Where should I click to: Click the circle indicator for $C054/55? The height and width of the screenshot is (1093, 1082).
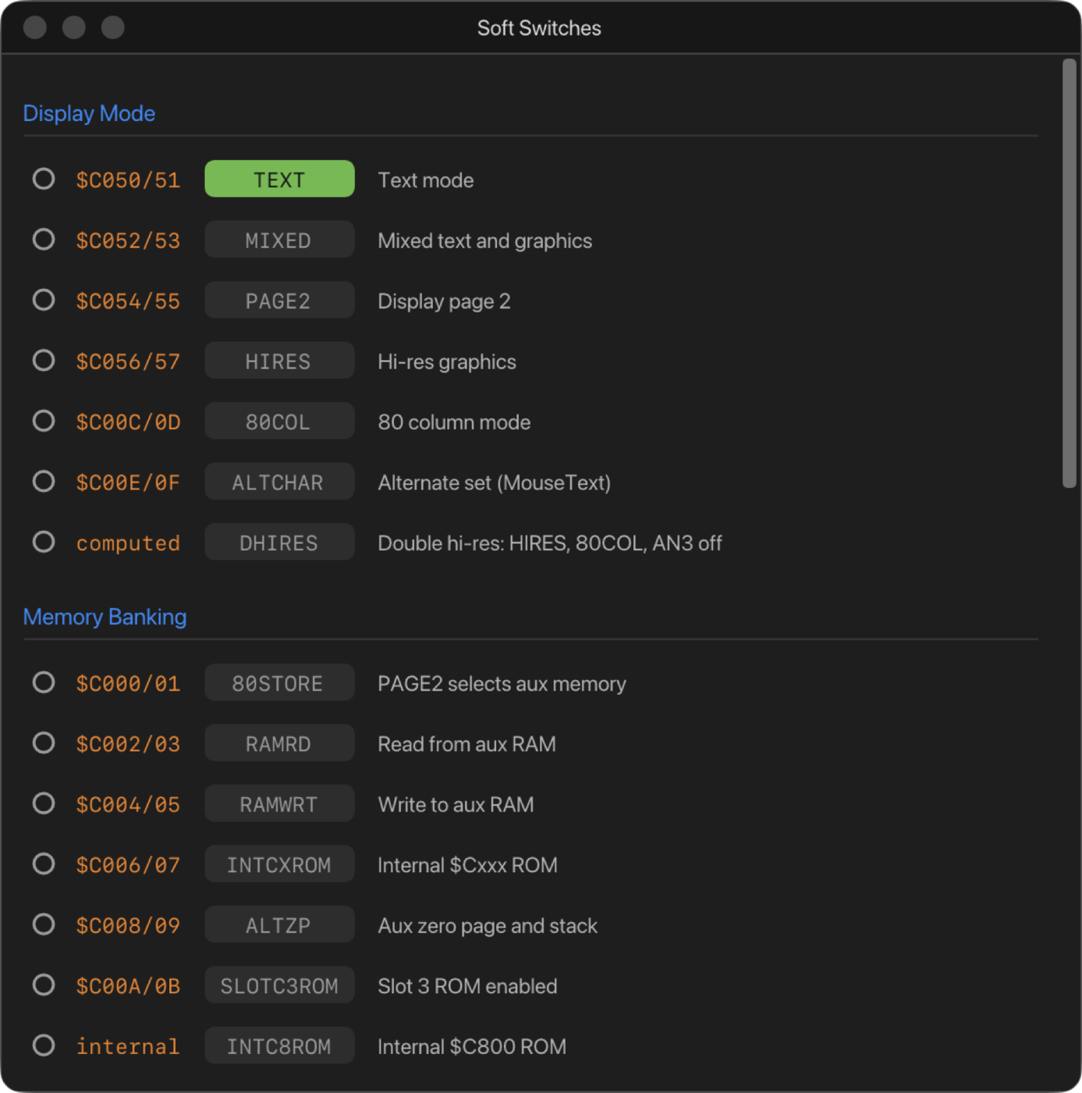click(x=44, y=300)
